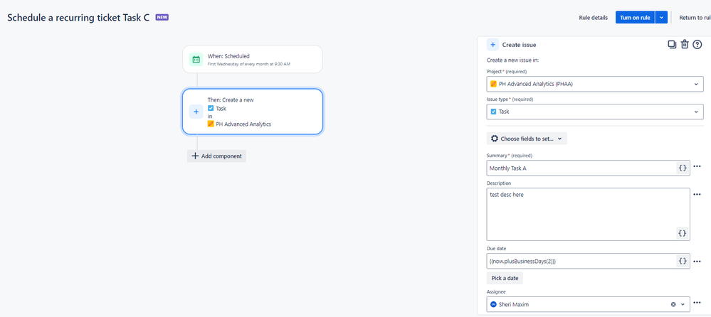Click Return to rules link
Viewport: 711px width, 317px height.
[x=695, y=18]
